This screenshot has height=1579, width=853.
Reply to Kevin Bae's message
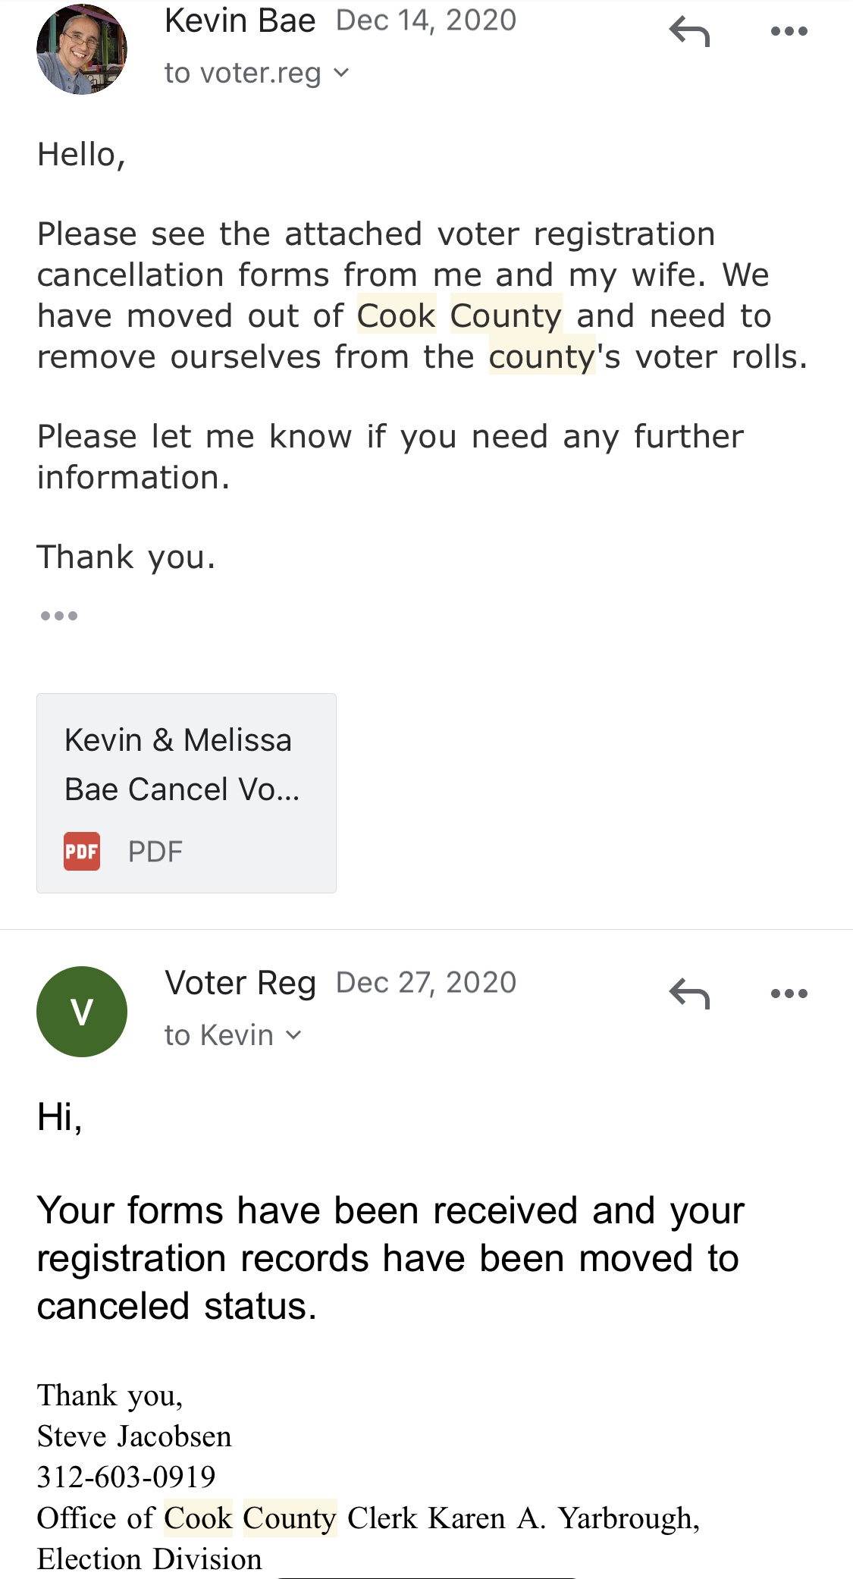[x=689, y=32]
